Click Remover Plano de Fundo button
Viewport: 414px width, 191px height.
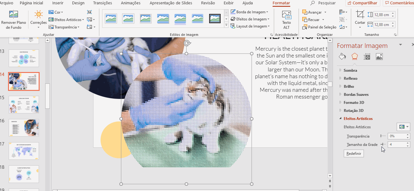coord(14,20)
